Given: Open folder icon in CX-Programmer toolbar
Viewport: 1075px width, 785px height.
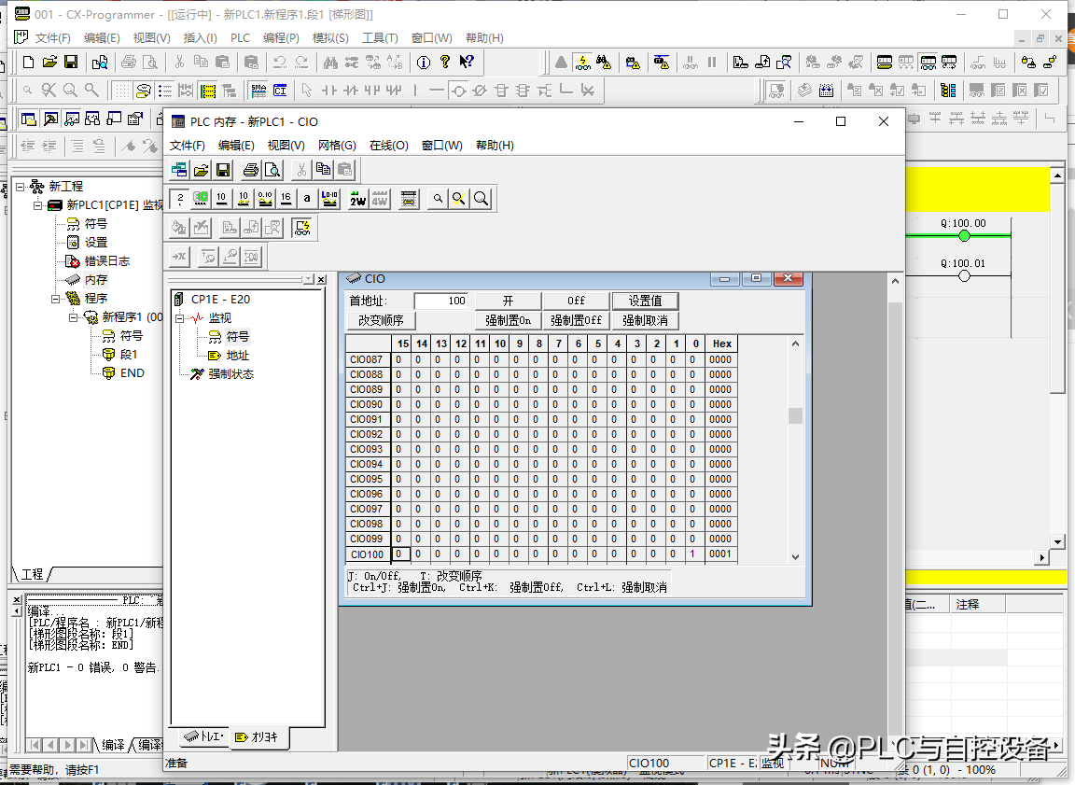Looking at the screenshot, I should tap(49, 63).
